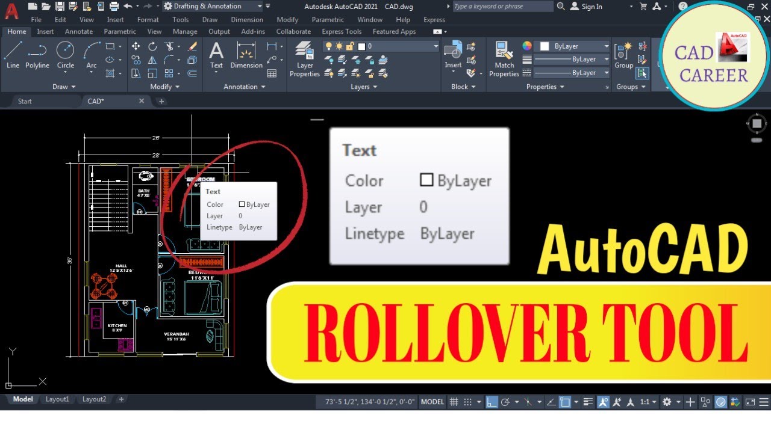Click Undo arrow in quick access toolbar
This screenshot has width=771, height=433.
[x=128, y=6]
